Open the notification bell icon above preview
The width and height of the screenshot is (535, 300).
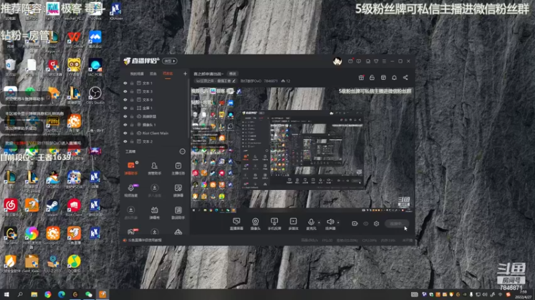[394, 77]
